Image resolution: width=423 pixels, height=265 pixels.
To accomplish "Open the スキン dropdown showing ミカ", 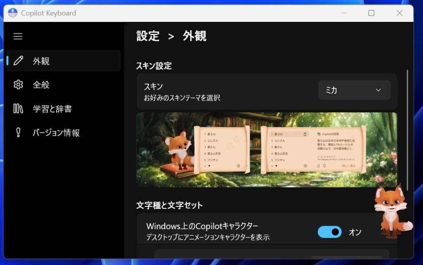I will pos(354,90).
